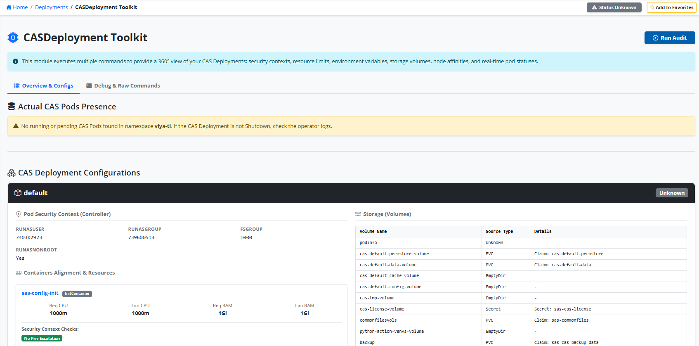Select cas-license-volume cell

pyautogui.click(x=418, y=309)
